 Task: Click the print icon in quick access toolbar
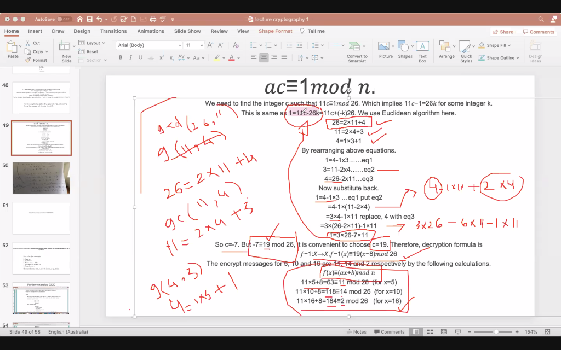(x=153, y=19)
